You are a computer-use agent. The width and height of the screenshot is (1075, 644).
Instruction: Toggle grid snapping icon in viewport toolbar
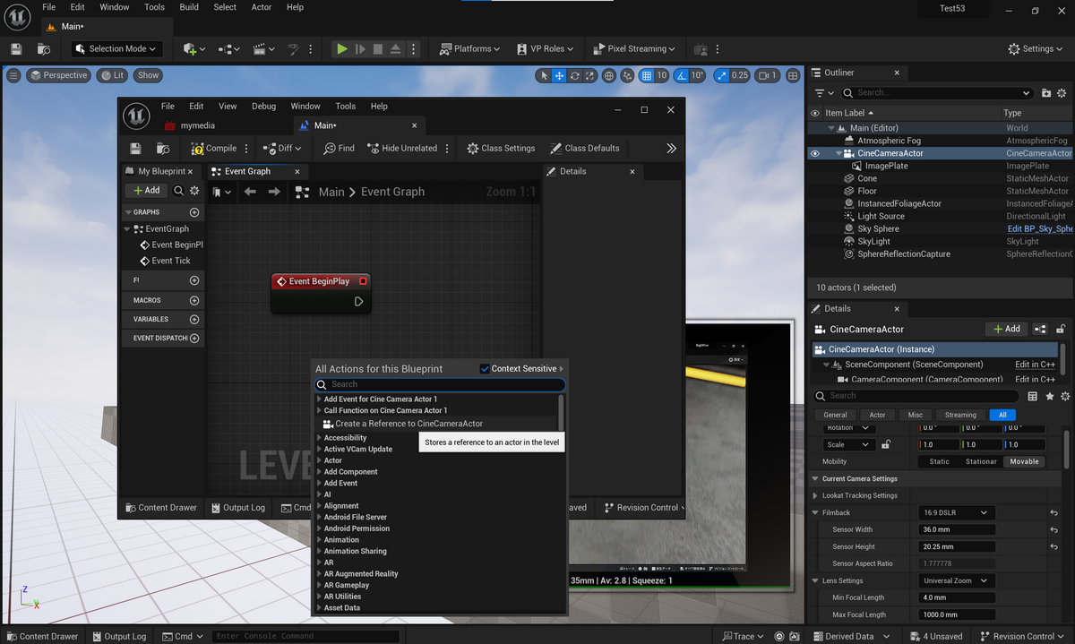pyautogui.click(x=647, y=76)
